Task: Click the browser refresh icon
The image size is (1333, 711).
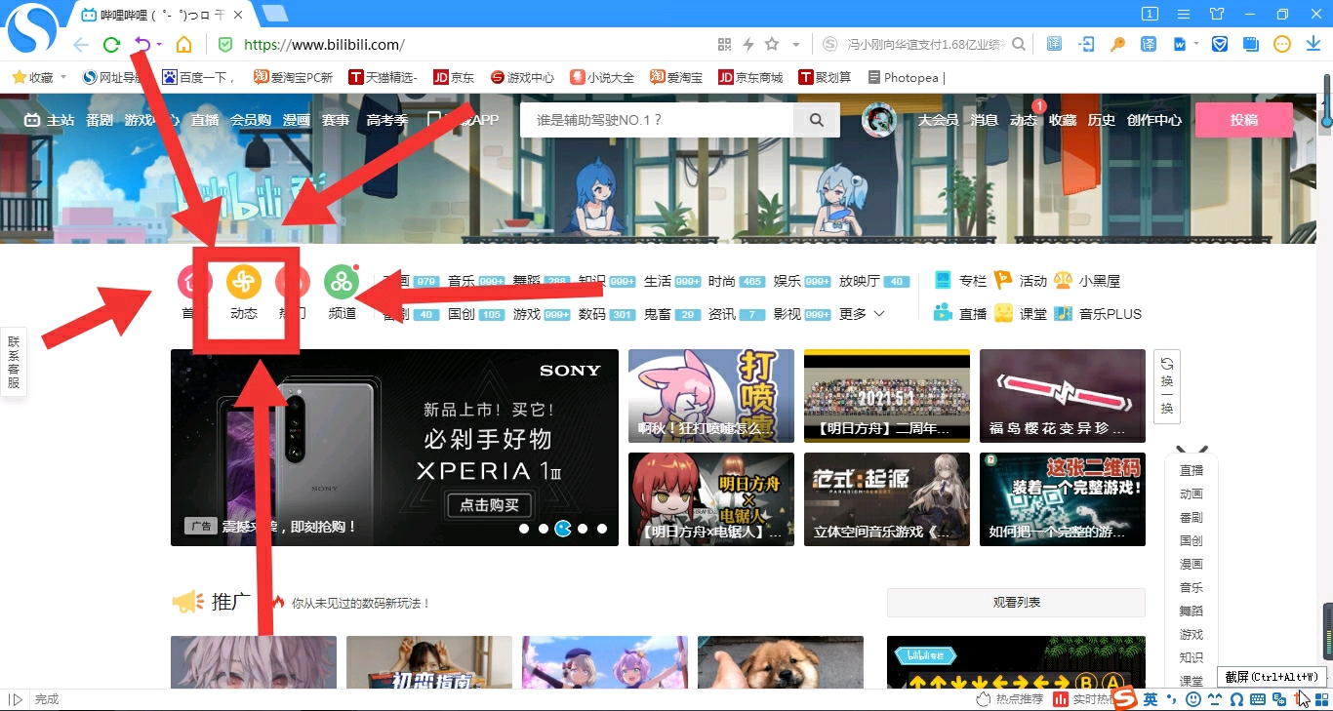Action: tap(111, 45)
